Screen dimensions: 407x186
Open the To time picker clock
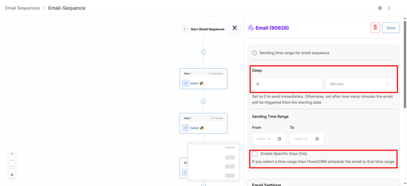click(317, 139)
